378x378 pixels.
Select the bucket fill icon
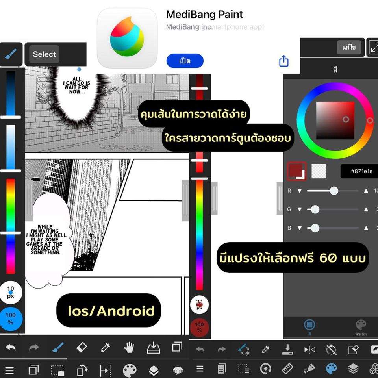click(309, 369)
